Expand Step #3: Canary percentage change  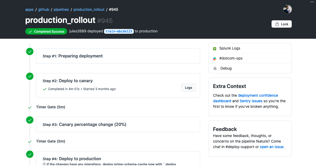click(118, 124)
